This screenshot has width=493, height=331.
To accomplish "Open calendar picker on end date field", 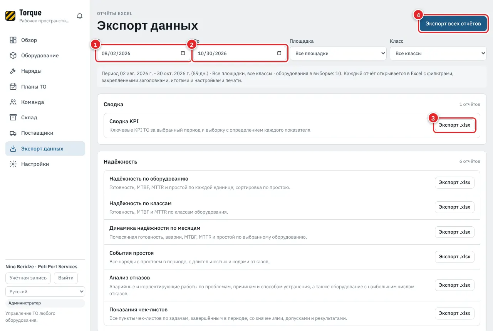I will point(279,53).
